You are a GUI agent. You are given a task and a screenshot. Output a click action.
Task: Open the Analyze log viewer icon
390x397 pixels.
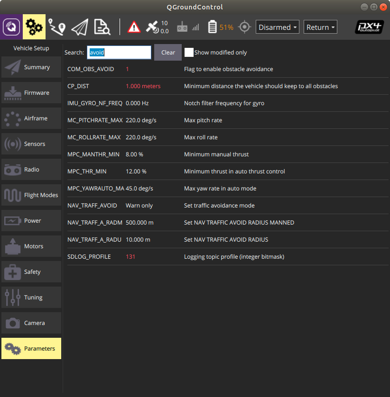(102, 27)
